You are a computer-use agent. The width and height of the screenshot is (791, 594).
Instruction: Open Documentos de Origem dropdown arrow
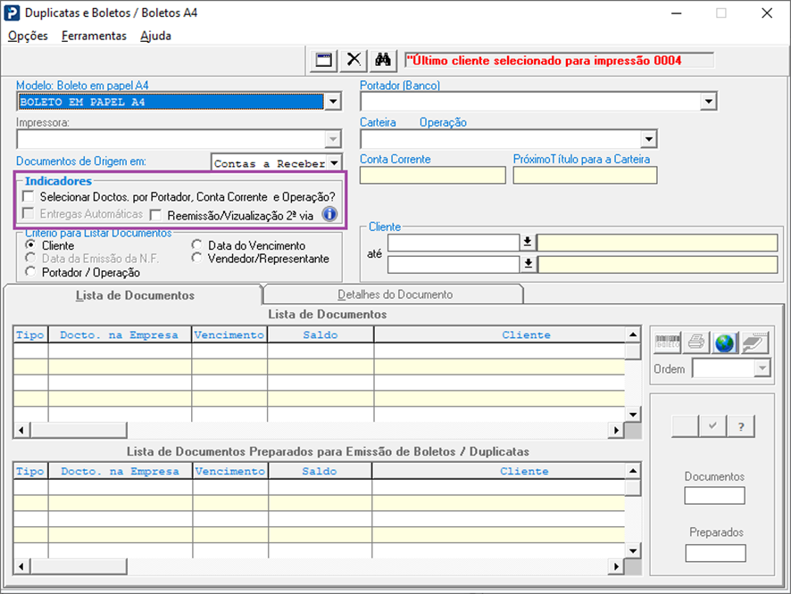click(x=334, y=162)
